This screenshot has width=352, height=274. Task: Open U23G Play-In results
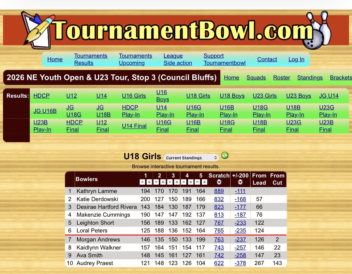tap(328, 111)
